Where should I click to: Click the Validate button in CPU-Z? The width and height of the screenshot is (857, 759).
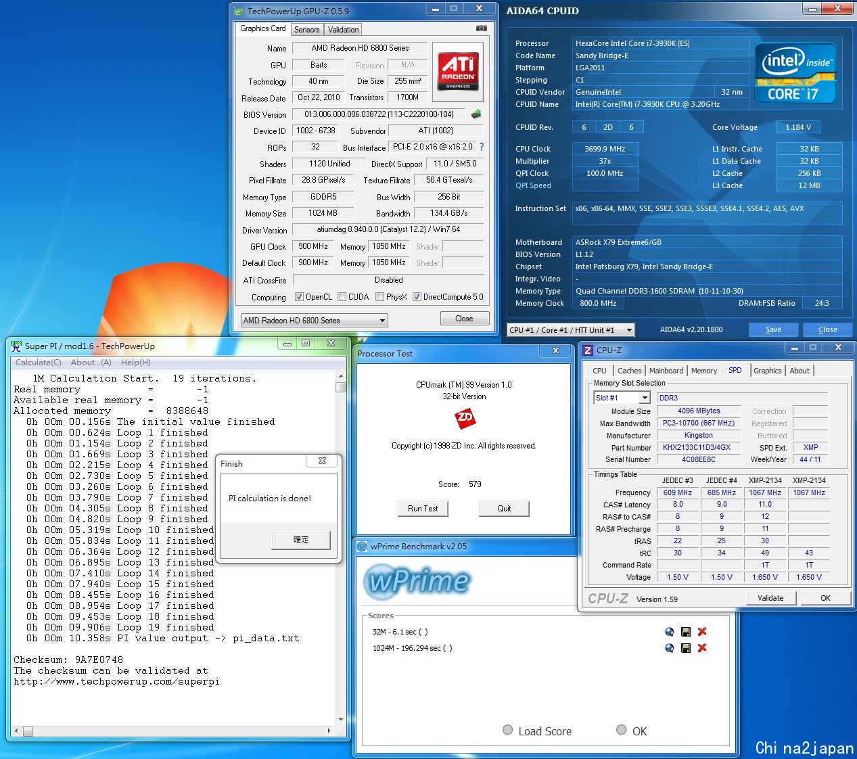click(x=770, y=598)
